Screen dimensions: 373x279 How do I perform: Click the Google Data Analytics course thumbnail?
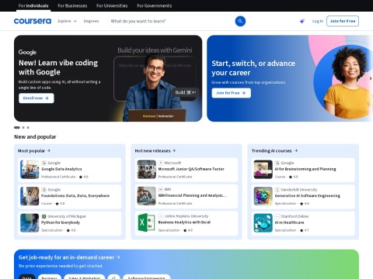tap(30, 170)
